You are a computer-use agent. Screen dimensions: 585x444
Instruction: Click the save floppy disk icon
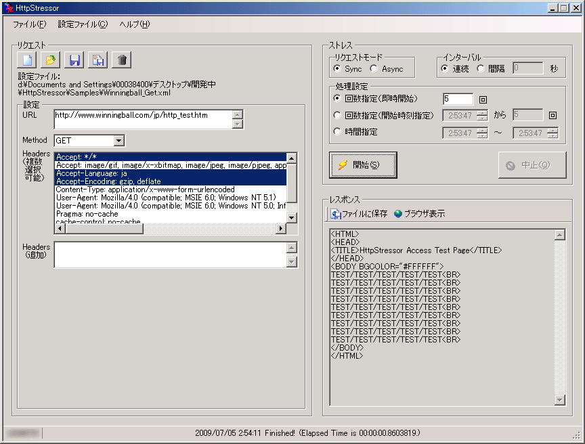(x=74, y=60)
